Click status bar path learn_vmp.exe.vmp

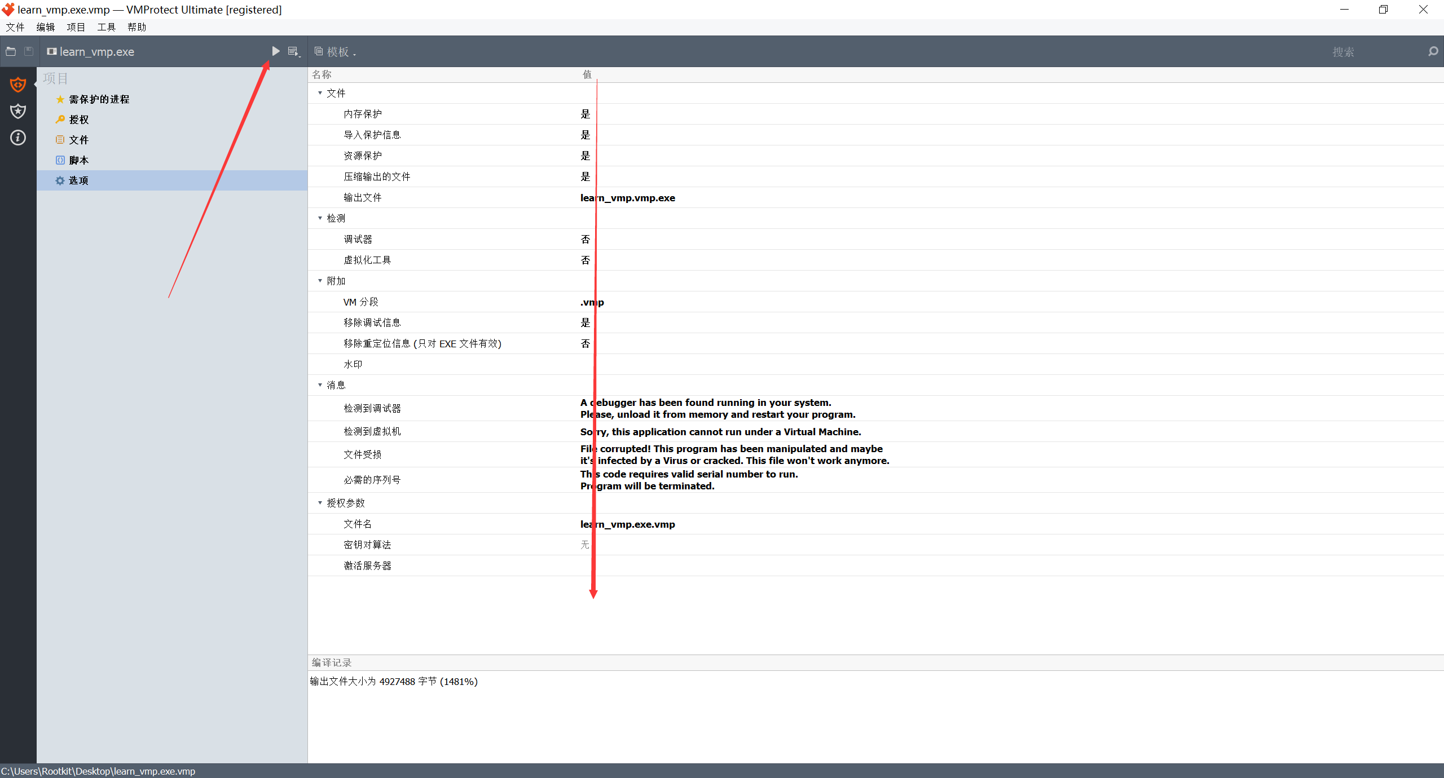tap(98, 771)
